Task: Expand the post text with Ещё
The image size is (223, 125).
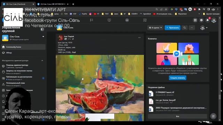Action: (x=74, y=52)
